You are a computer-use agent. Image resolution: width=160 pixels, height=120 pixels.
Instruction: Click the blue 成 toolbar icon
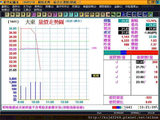124,14
